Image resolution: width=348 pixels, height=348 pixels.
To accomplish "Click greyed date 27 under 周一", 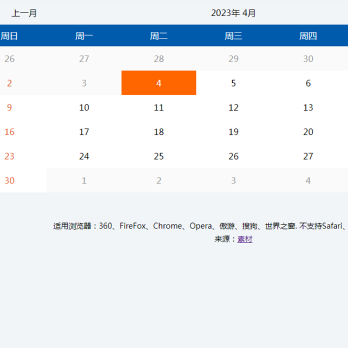I will coord(84,58).
